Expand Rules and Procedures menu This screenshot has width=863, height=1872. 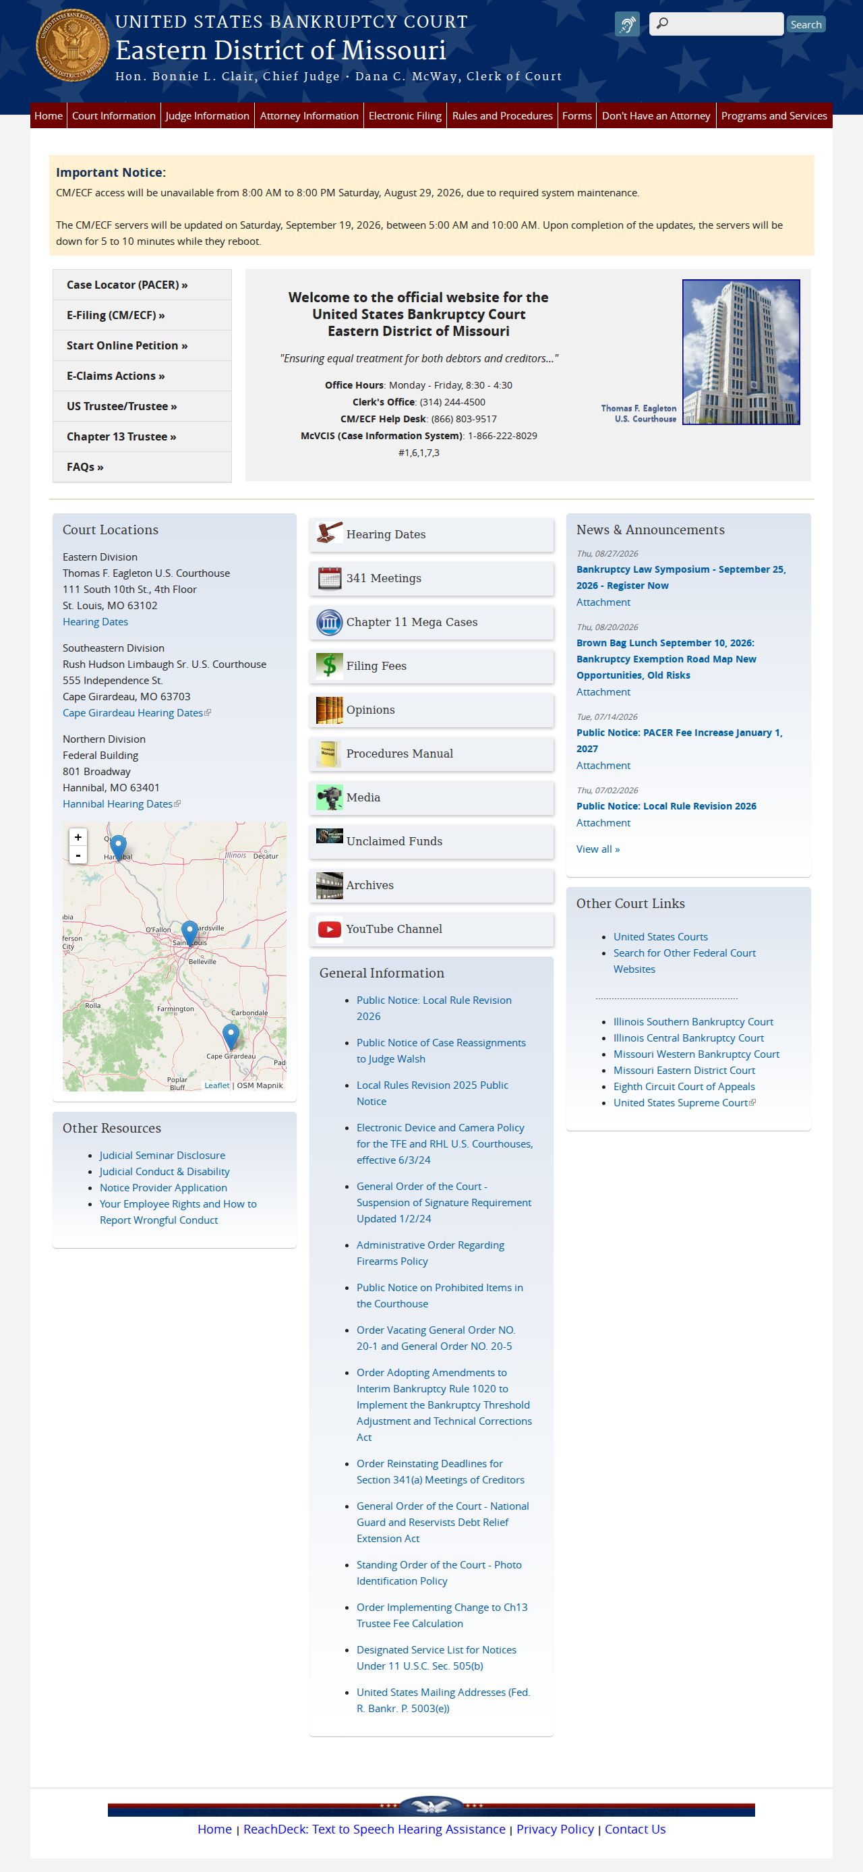point(502,115)
